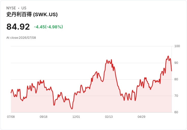Click the chart's highest peak near 94
187x130 pixels.
point(168,56)
